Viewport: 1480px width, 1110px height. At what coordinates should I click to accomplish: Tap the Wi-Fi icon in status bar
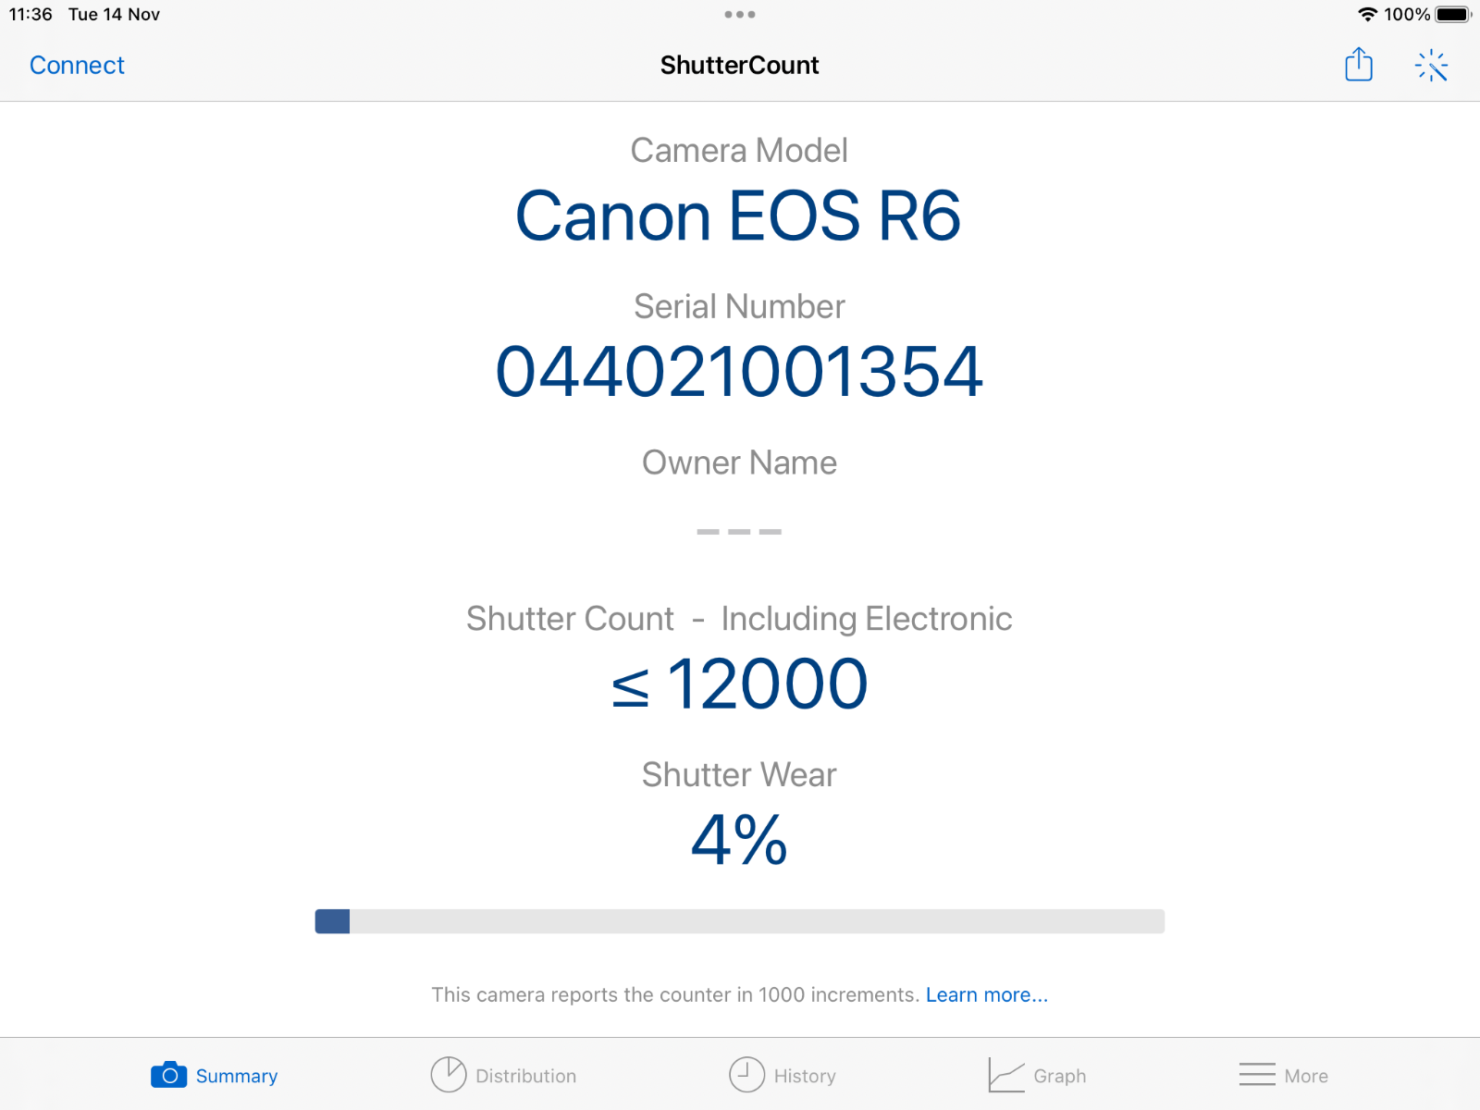pyautogui.click(x=1368, y=14)
